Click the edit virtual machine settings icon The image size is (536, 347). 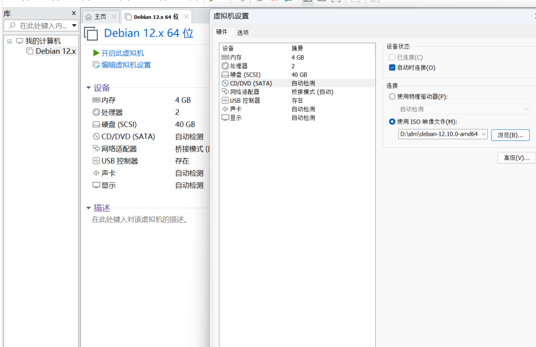coord(96,65)
